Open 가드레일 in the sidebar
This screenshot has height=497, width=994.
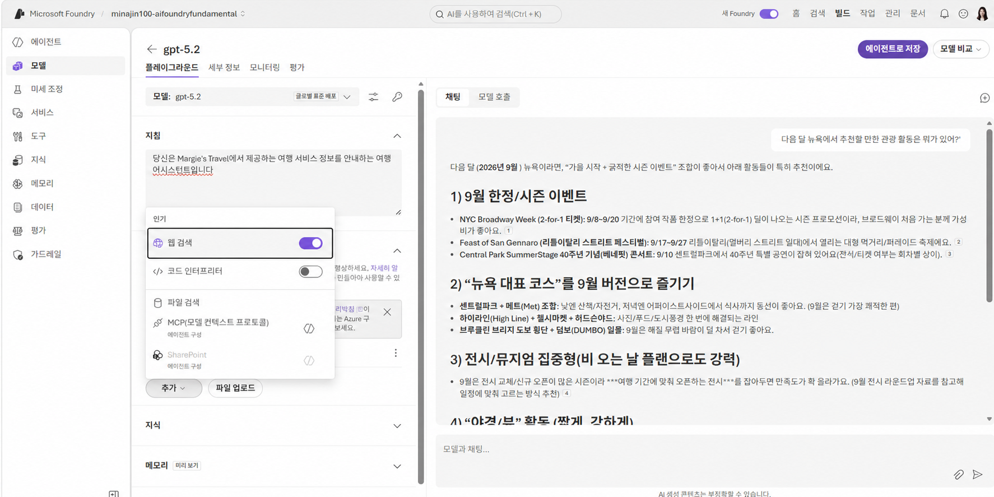pyautogui.click(x=65, y=254)
